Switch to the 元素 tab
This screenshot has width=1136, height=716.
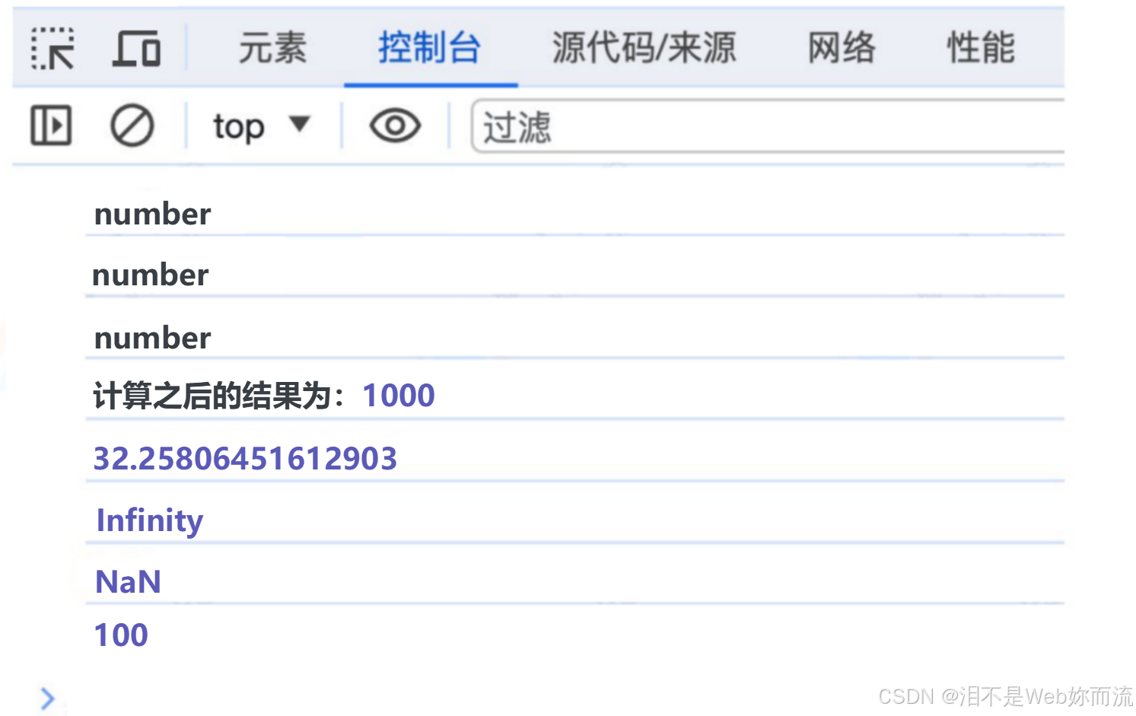coord(272,49)
